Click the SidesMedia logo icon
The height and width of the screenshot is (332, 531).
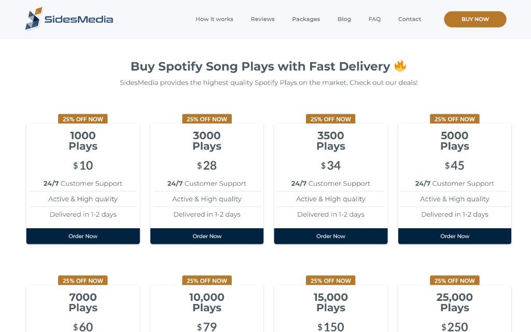point(34,19)
